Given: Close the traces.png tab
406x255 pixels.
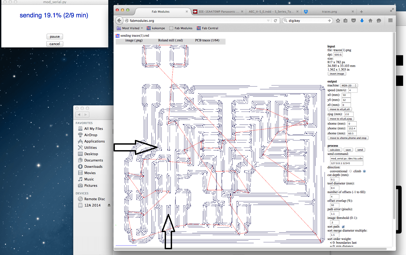Looking at the screenshot, I should [x=353, y=12].
